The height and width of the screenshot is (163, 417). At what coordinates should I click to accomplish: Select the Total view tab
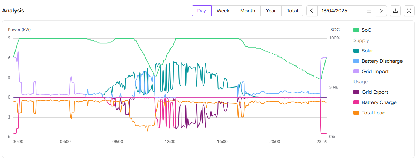292,11
